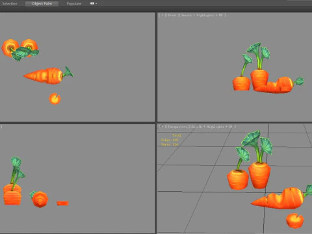Viewport: 312px width, 234px height.
Task: Select the small carrot slice in top-left viewport
Action: tap(55, 99)
